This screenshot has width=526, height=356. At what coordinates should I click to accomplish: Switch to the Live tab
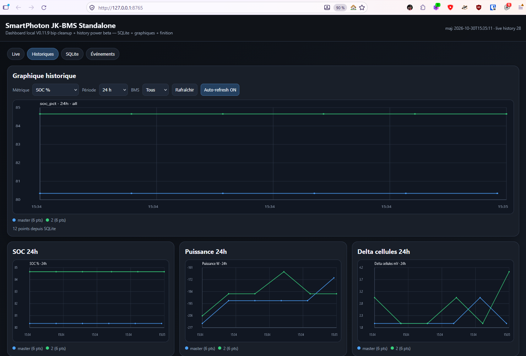point(16,54)
